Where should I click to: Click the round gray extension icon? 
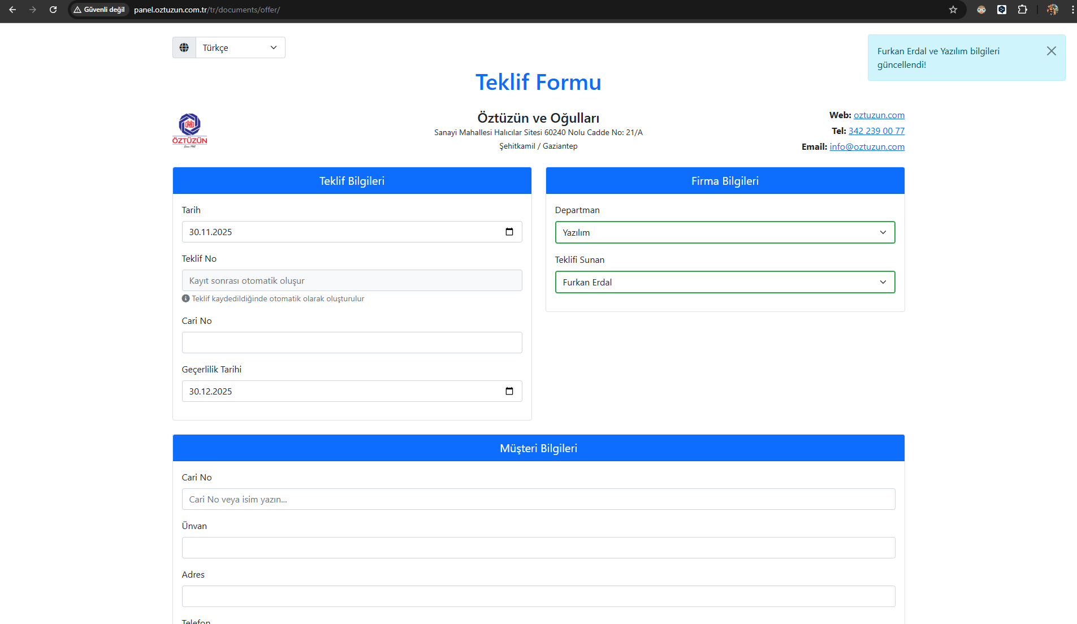click(981, 10)
